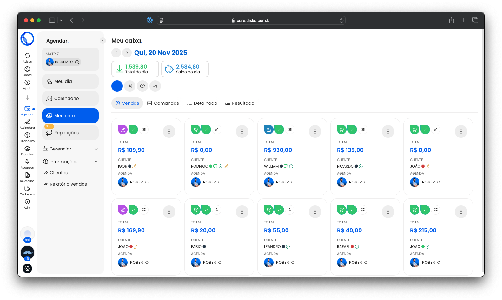Collapse the Agendar side panel
The height and width of the screenshot is (300, 502).
(x=103, y=41)
